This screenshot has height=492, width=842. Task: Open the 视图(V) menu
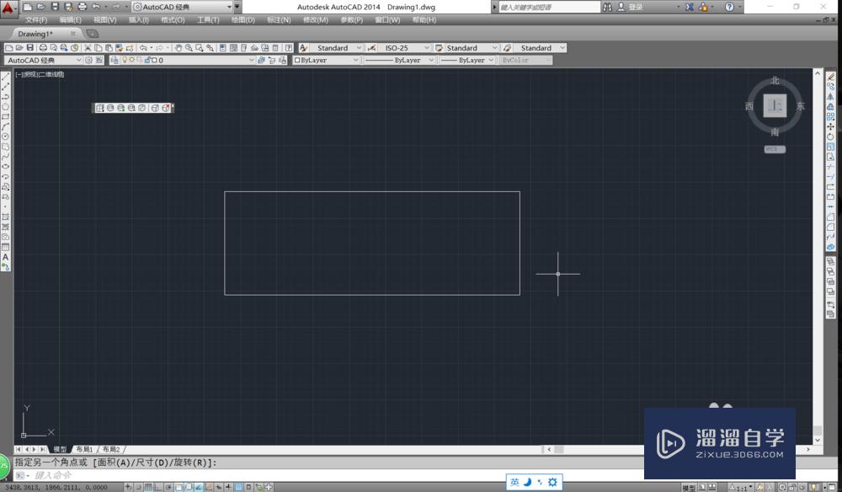tap(104, 20)
